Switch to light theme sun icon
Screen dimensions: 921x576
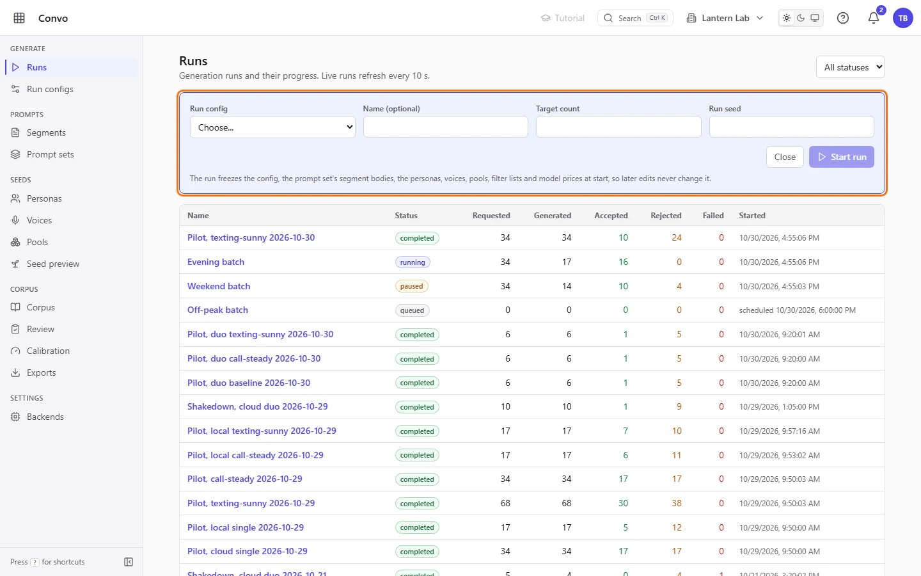[787, 18]
